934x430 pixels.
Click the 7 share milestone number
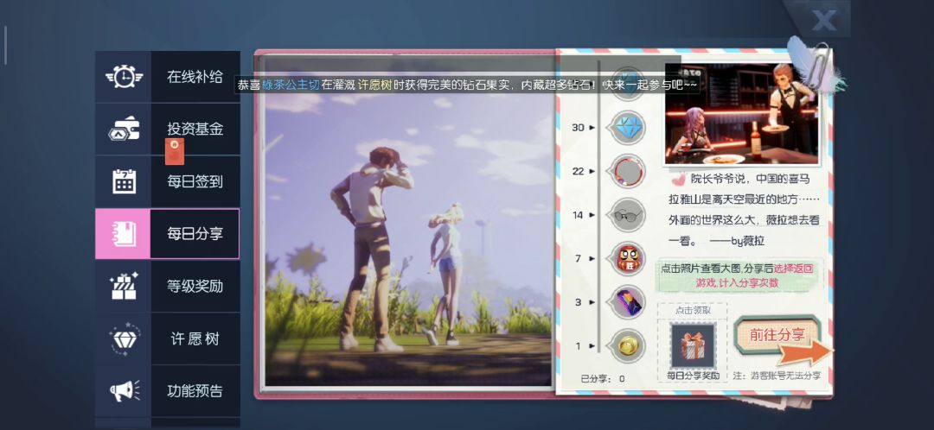pos(578,259)
